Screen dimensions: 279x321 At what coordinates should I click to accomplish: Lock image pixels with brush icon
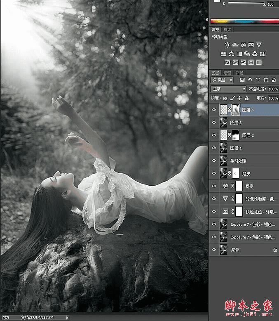(x=232, y=98)
